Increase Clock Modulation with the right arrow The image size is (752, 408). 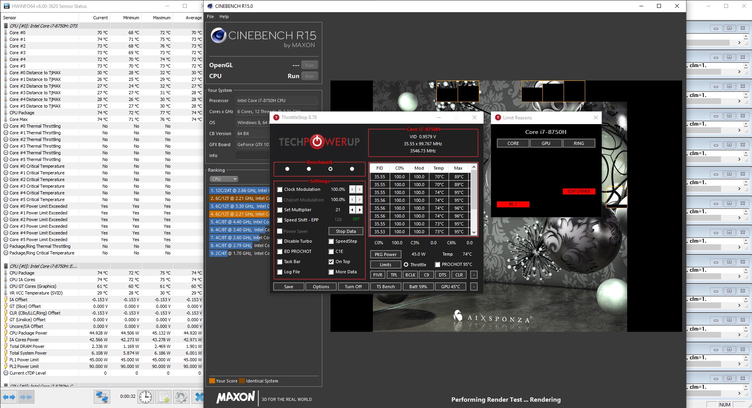(359, 189)
